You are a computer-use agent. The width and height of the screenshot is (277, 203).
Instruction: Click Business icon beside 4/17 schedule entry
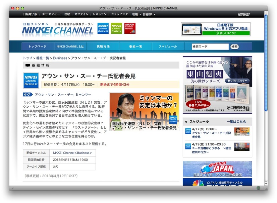pos(188,131)
